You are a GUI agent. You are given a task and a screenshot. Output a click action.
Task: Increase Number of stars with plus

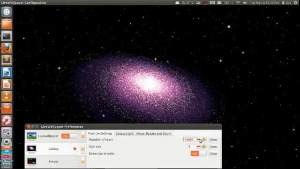(x=204, y=139)
